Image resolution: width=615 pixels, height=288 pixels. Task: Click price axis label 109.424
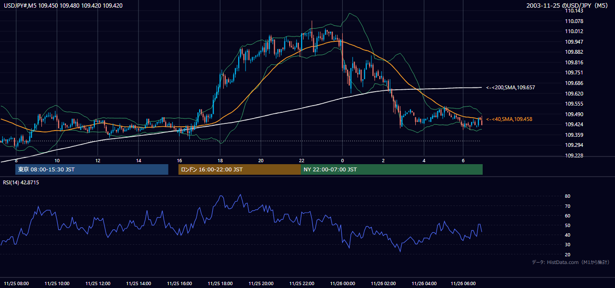[574, 124]
